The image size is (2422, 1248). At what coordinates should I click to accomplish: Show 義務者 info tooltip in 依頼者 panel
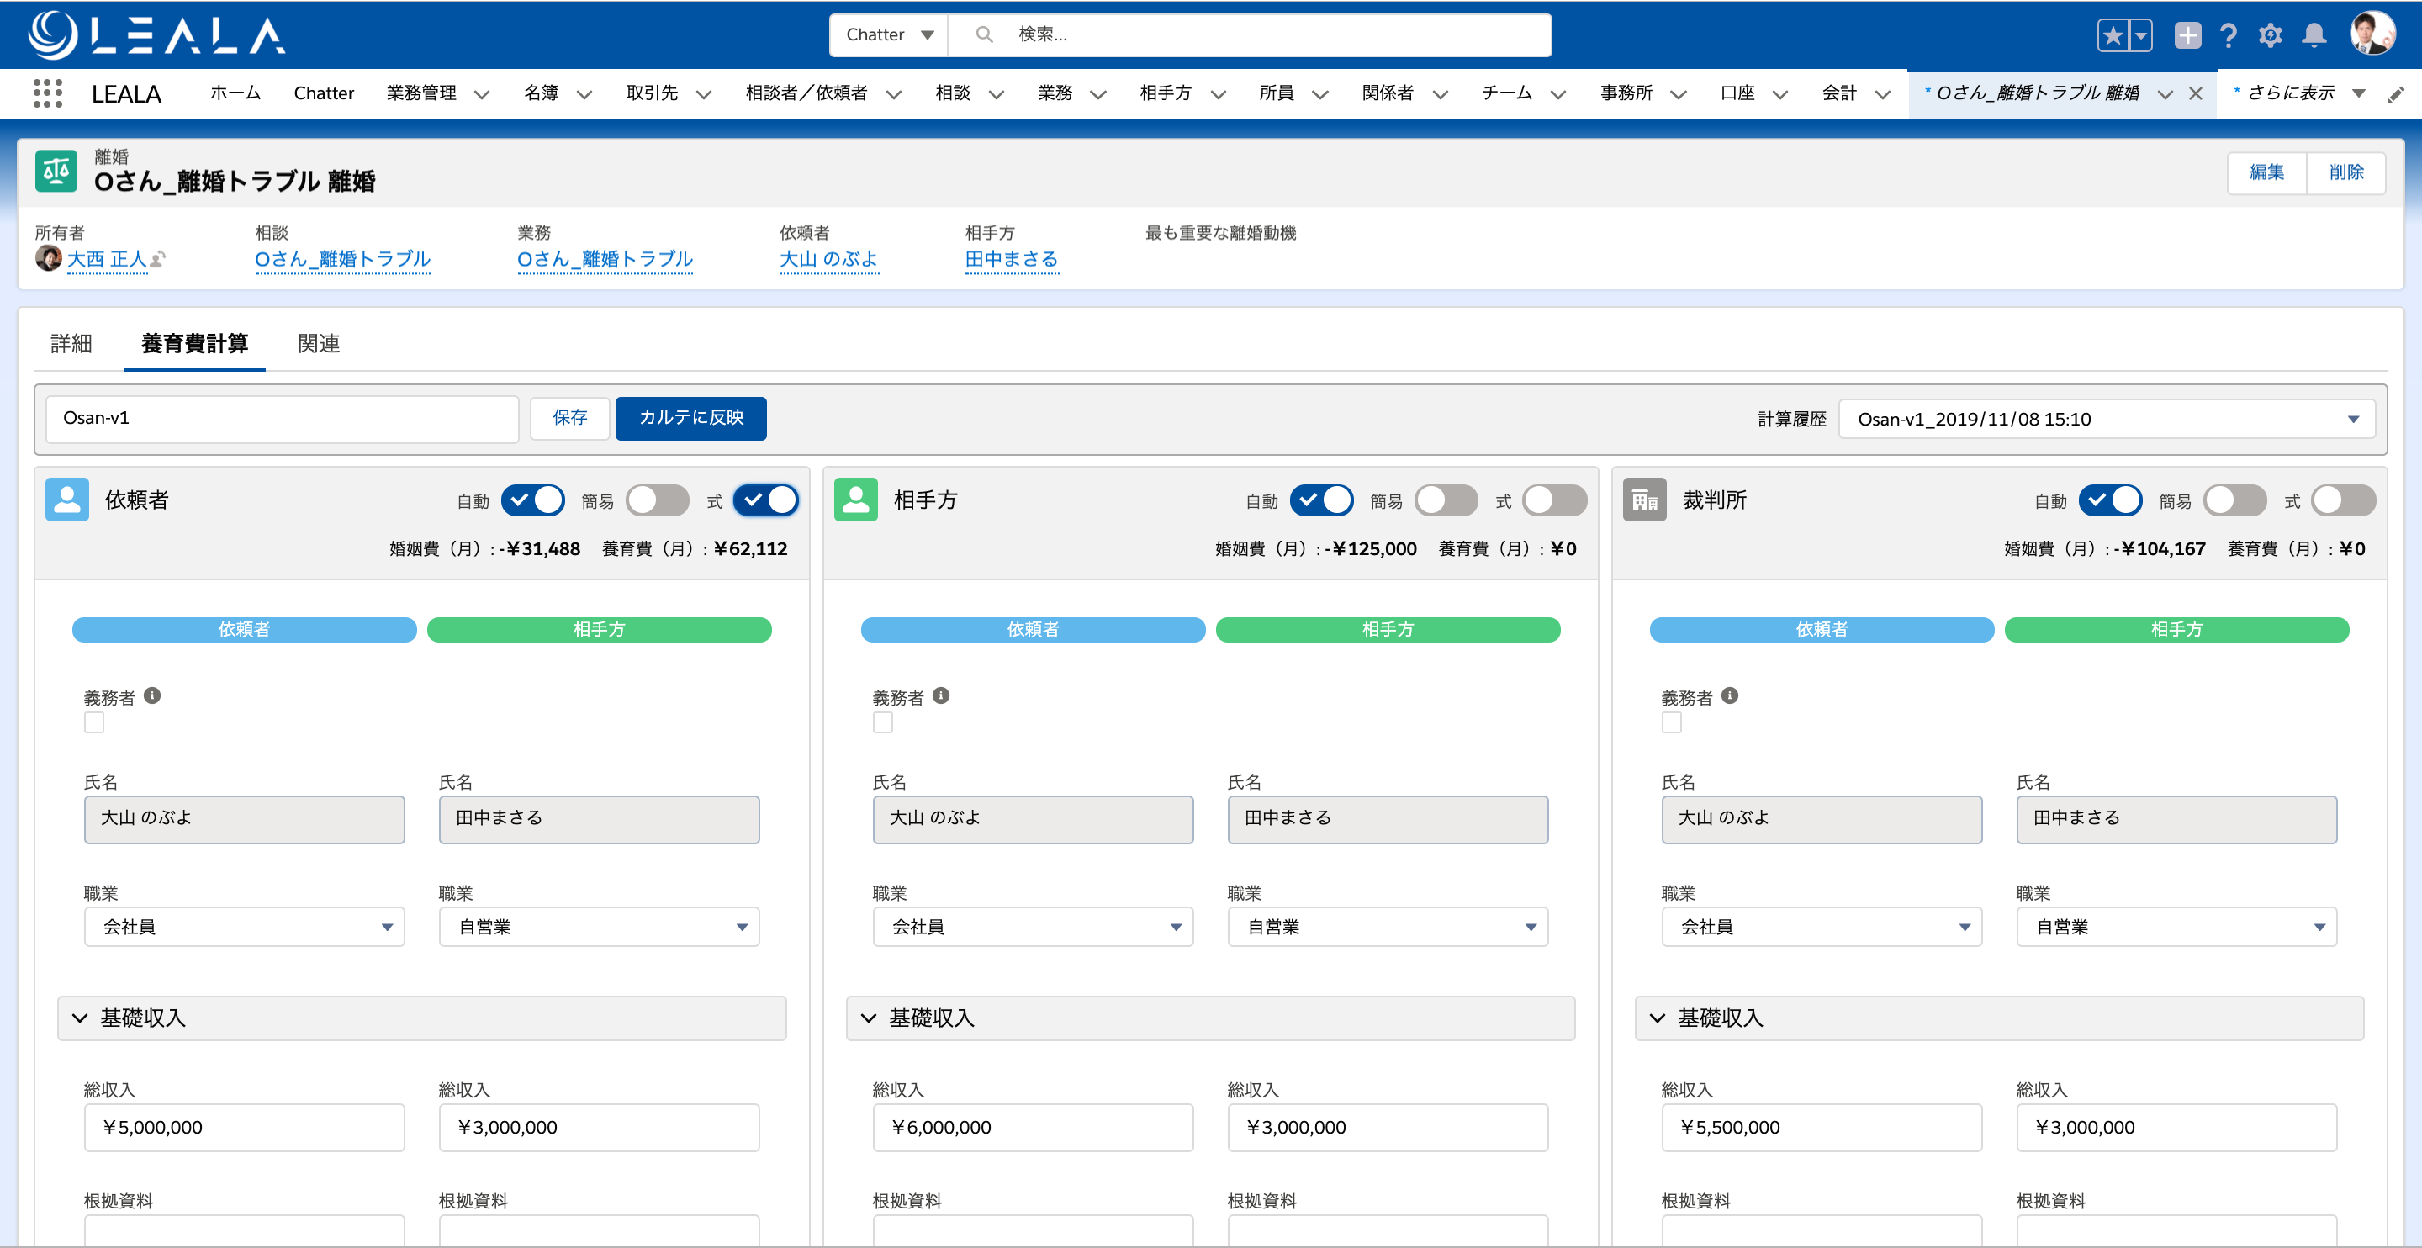point(152,696)
